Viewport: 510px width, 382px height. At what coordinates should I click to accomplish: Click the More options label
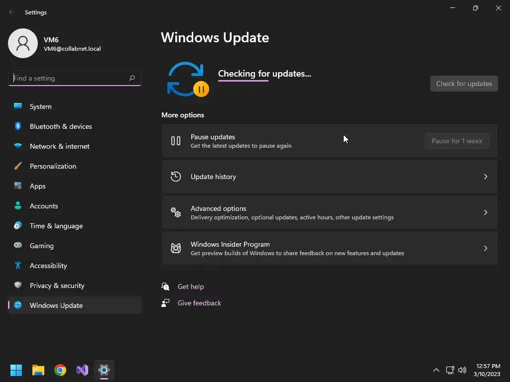(x=183, y=115)
